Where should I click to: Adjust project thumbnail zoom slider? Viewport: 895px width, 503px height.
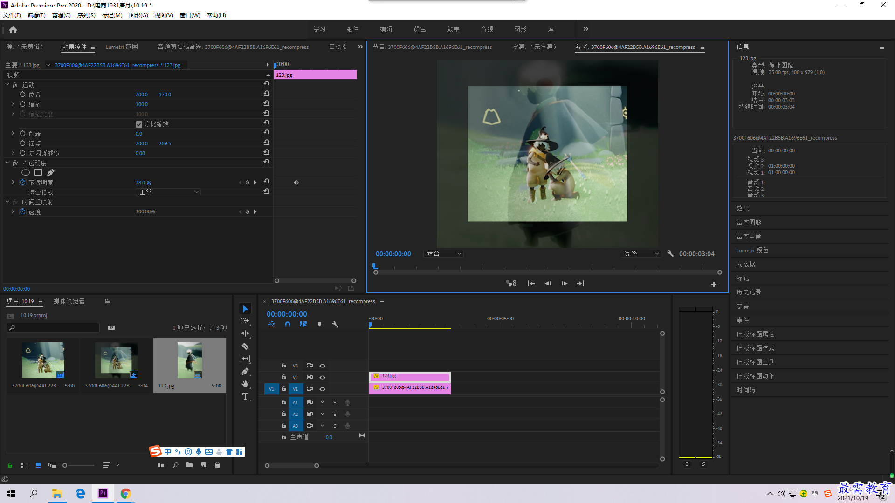click(x=65, y=465)
